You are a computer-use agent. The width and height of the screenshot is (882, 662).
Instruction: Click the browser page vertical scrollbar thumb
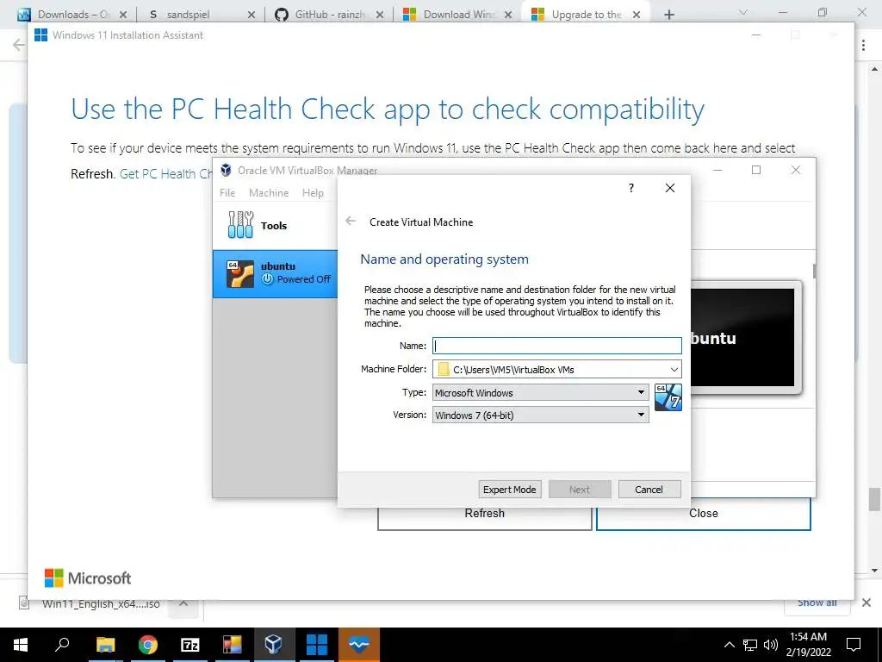(873, 499)
